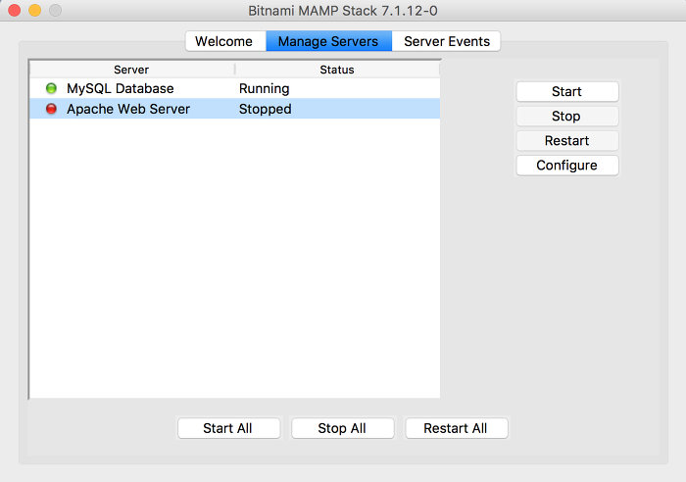Switch to the Welcome tab
The image size is (686, 482).
pos(225,41)
